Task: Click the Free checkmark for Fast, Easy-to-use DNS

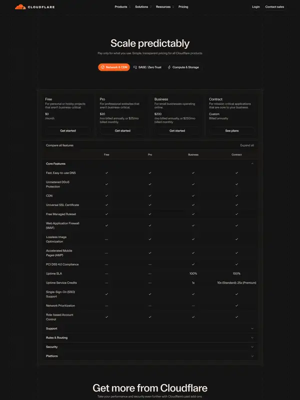Action: click(106, 173)
